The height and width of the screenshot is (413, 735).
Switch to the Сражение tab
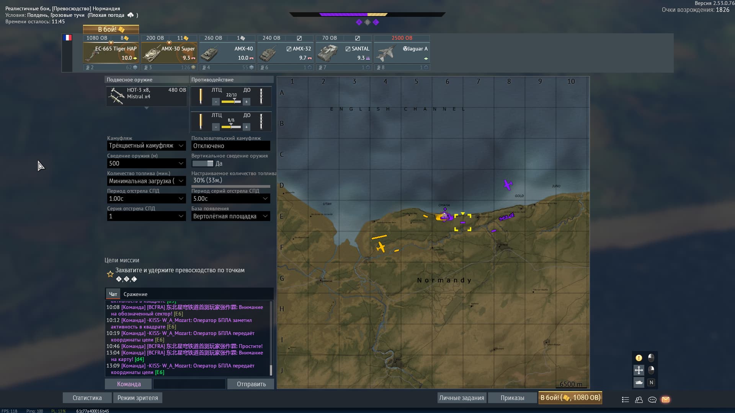click(x=135, y=294)
